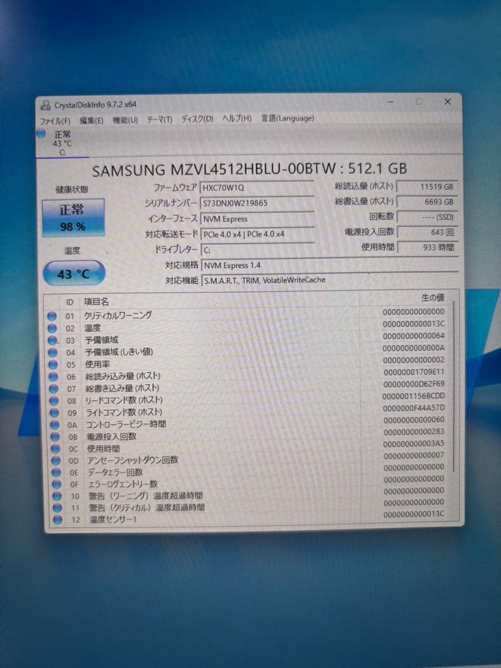Open the テーマ(T) menu
The image size is (501, 668).
tap(159, 119)
